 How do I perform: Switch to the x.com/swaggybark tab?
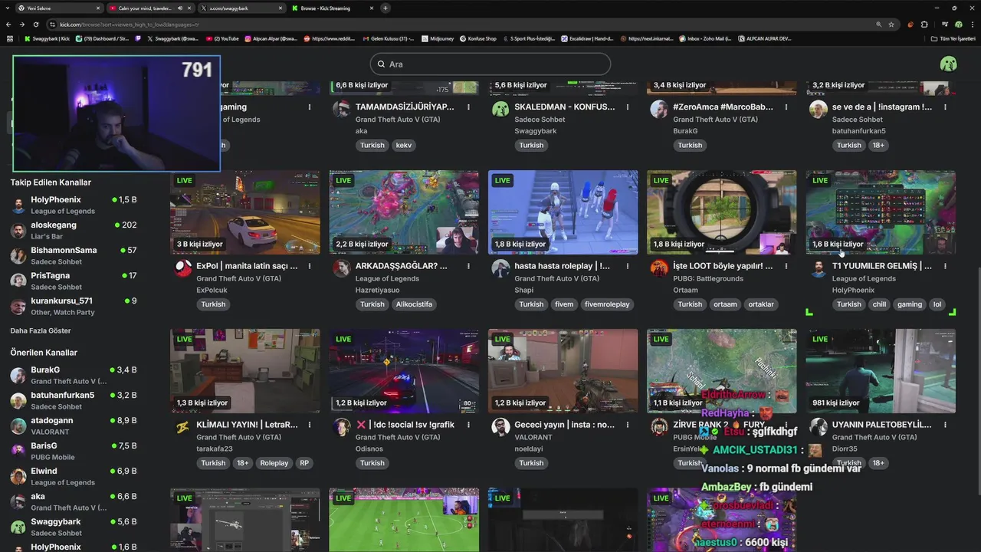coord(242,8)
